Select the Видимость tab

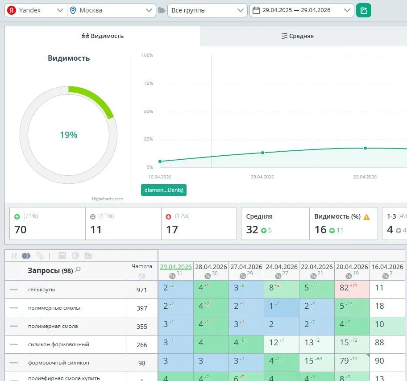102,36
